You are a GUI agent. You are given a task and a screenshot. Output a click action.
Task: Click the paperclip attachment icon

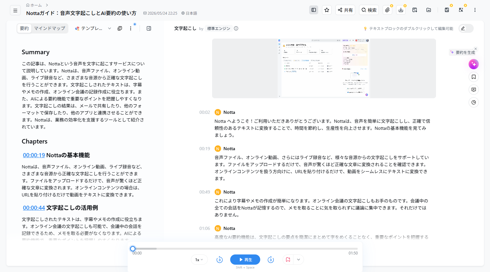[387, 10]
